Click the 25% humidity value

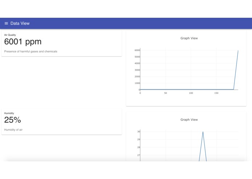click(13, 120)
